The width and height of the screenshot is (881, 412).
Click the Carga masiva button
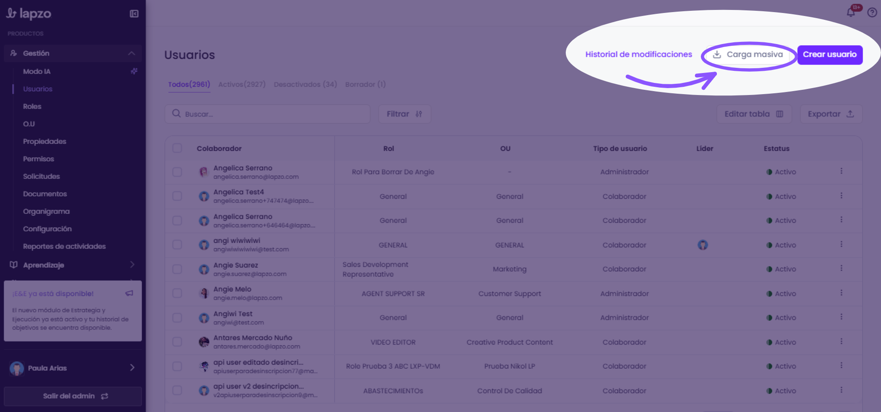748,55
